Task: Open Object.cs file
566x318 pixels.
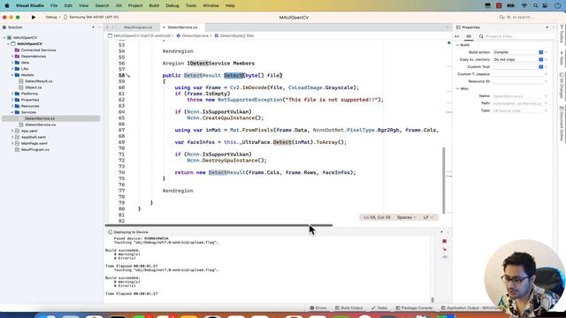Action: [34, 87]
